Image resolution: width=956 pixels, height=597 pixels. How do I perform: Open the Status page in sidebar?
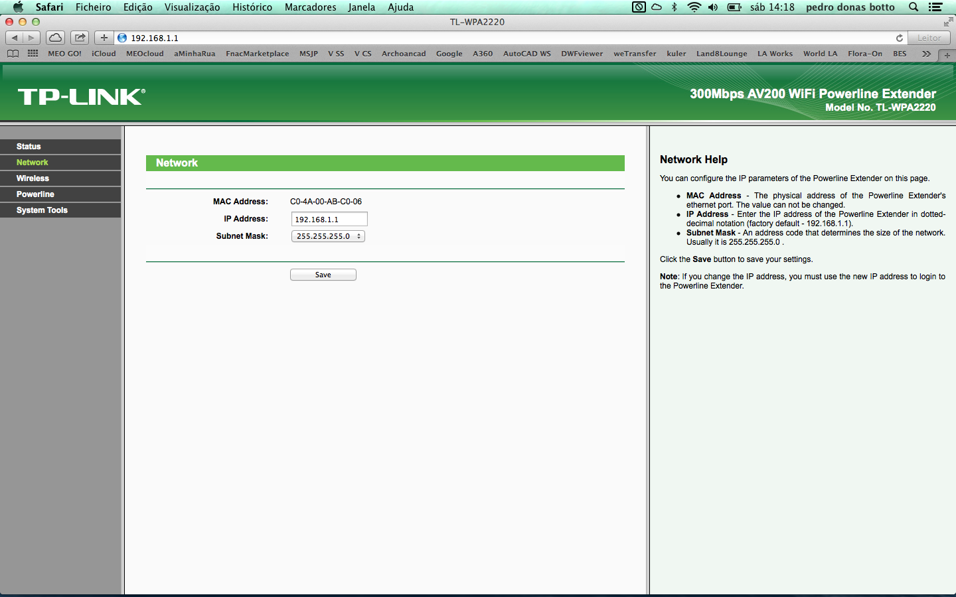pyautogui.click(x=60, y=147)
